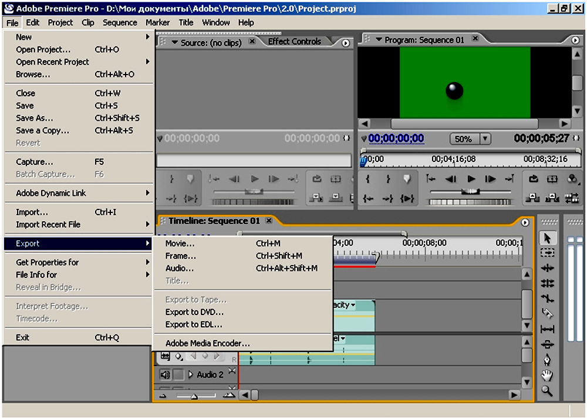This screenshot has width=587, height=420.
Task: Step back one frame in Program monitor
Action: tap(451, 179)
